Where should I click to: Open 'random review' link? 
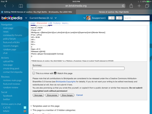[11, 87]
